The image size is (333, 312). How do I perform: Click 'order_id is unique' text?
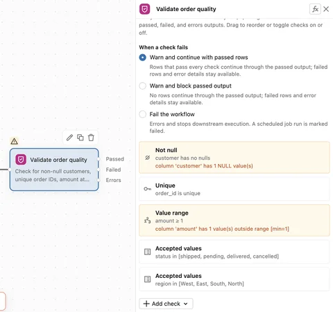click(178, 193)
